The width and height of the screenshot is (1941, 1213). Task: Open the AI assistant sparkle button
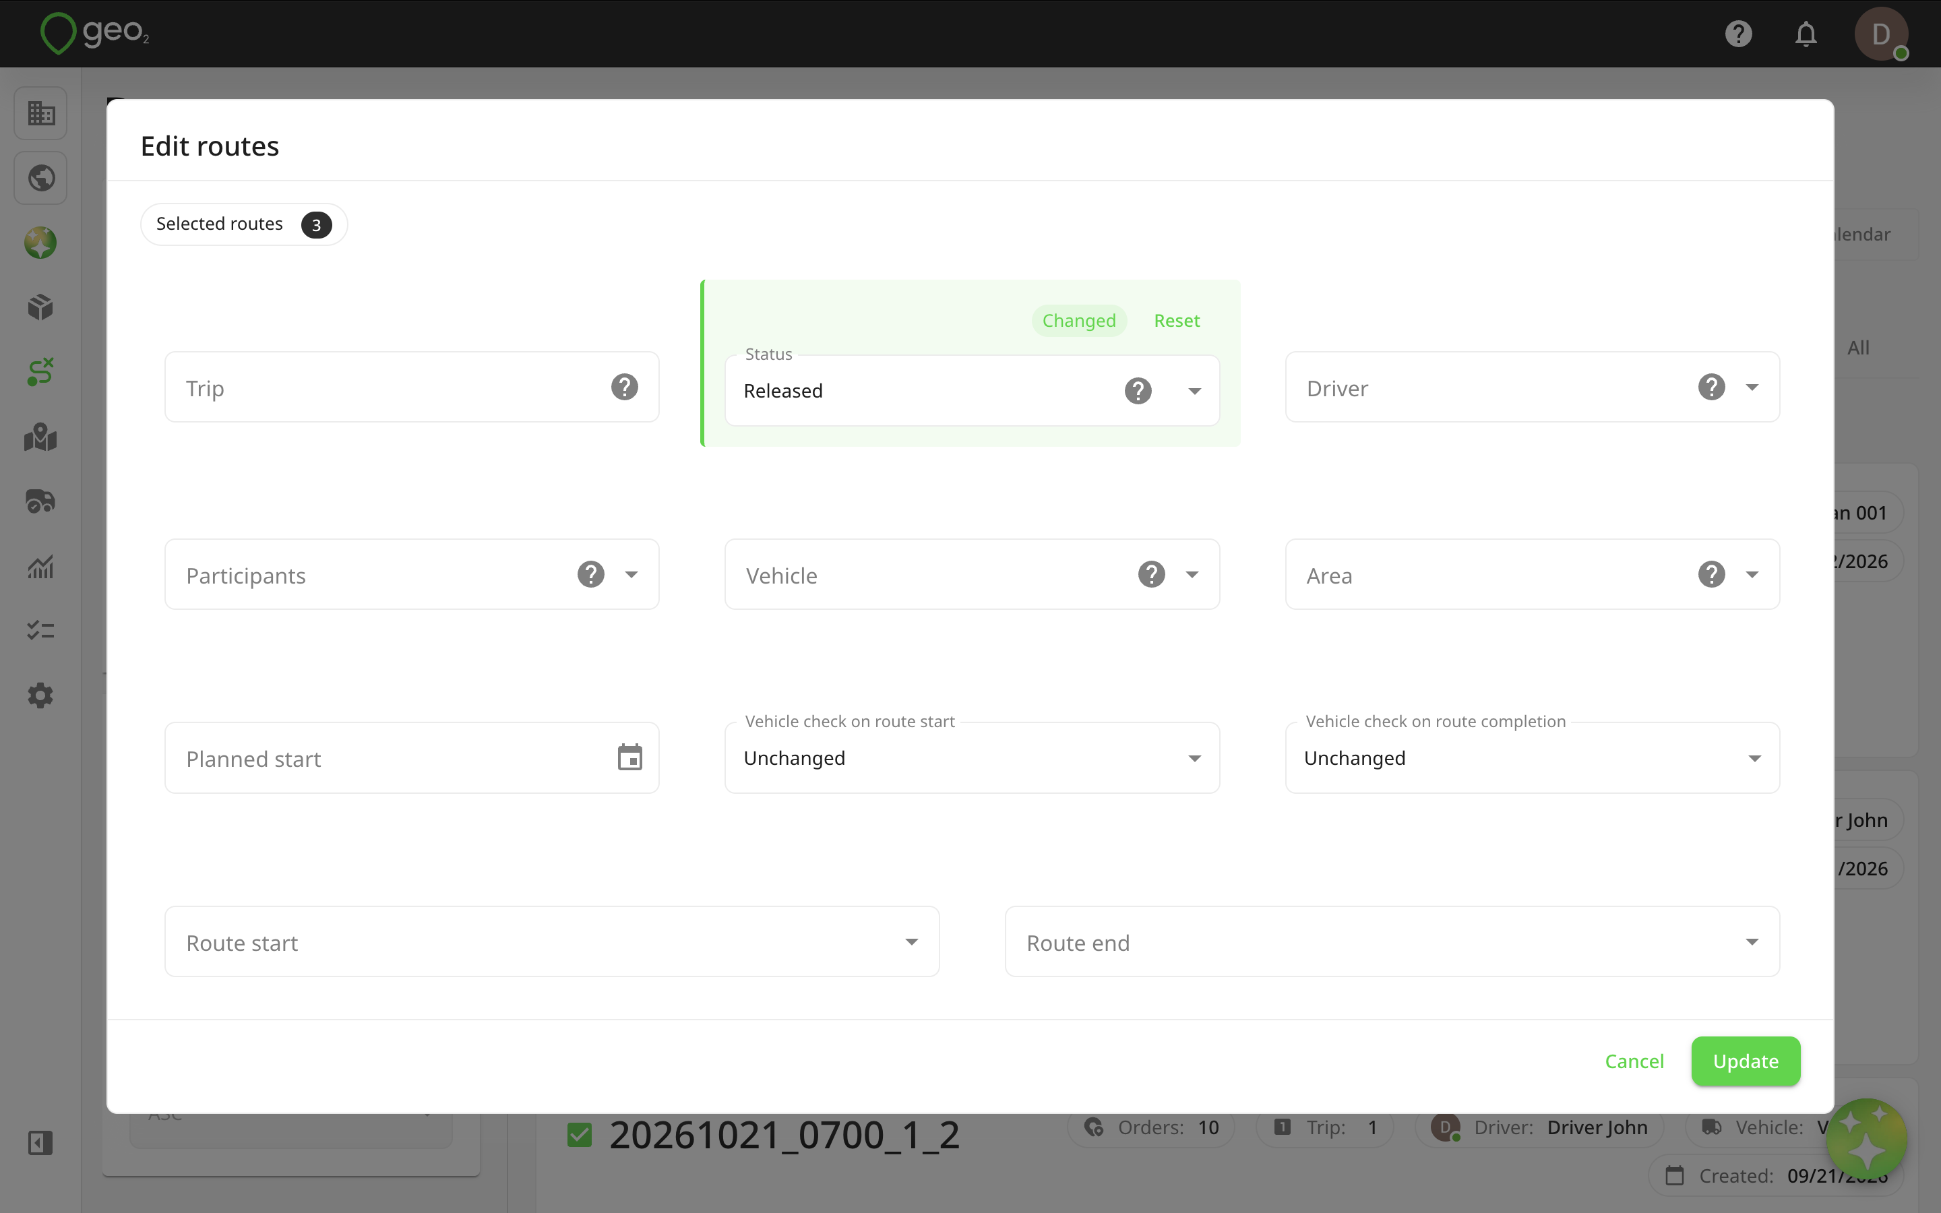point(1868,1139)
